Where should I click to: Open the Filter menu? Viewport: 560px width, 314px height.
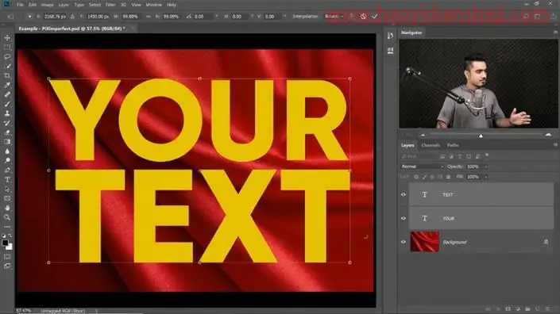110,5
